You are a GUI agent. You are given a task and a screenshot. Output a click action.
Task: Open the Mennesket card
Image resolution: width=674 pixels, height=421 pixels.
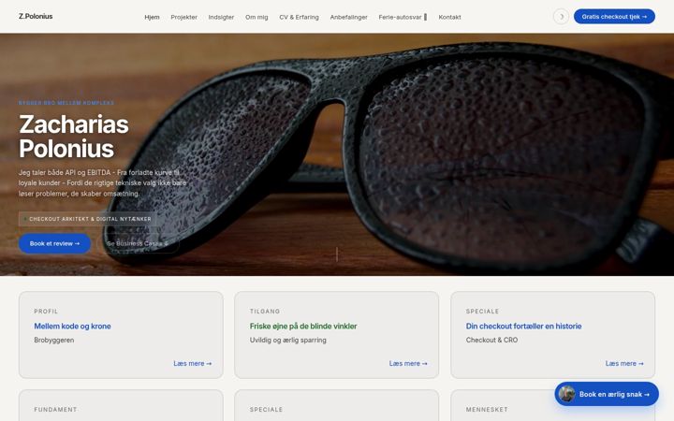(553, 405)
